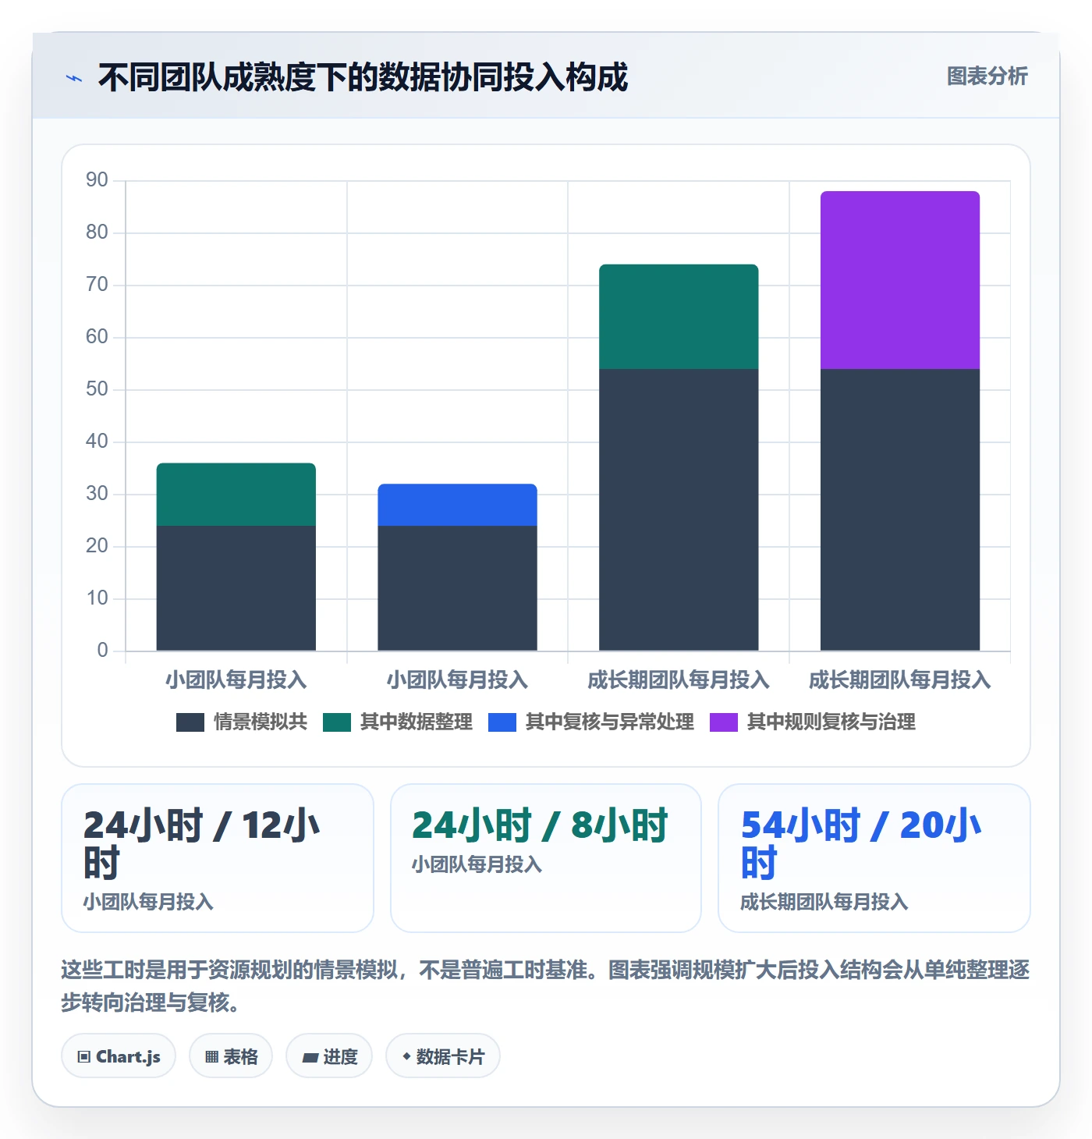Click the 图表分析 label in the header
Image resolution: width=1092 pixels, height=1139 pixels.
coord(987,76)
